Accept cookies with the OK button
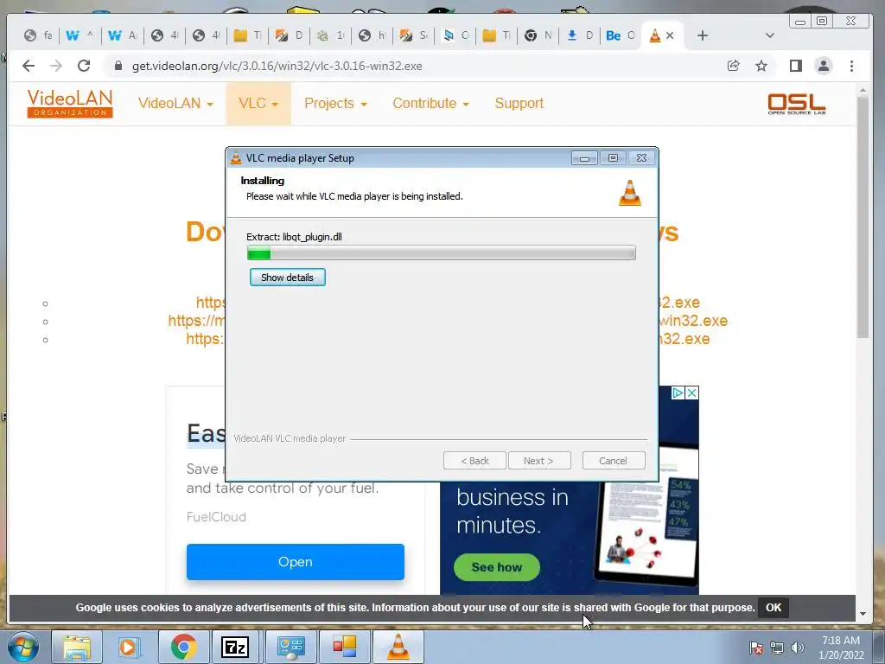This screenshot has height=664, width=885. 774,608
